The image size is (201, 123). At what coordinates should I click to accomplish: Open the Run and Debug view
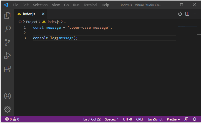tap(7, 56)
